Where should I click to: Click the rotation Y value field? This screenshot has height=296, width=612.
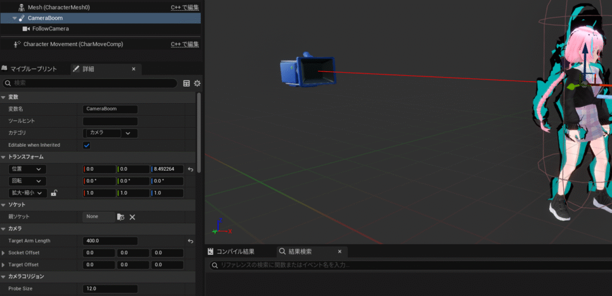pyautogui.click(x=133, y=181)
